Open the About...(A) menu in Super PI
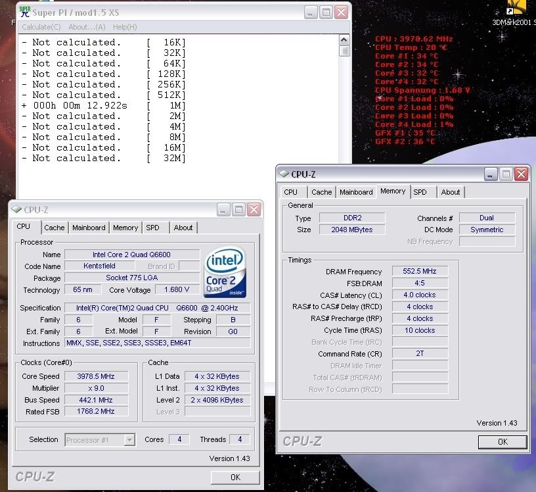The height and width of the screenshot is (492, 536). (87, 27)
